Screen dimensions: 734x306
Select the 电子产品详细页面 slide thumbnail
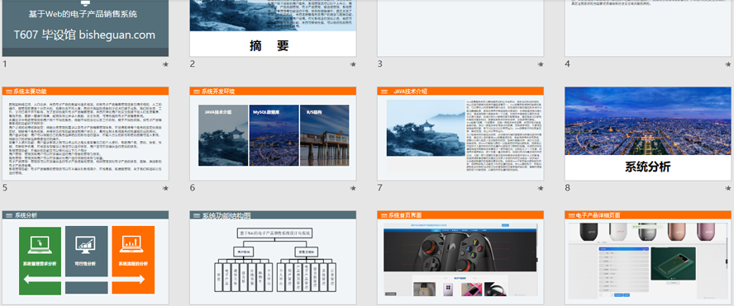pos(648,258)
